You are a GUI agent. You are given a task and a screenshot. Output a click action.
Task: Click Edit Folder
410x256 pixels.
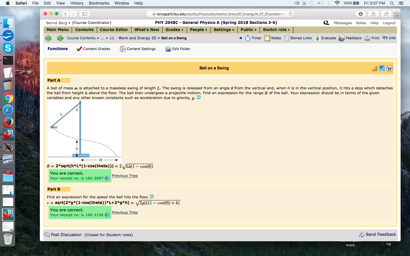point(178,49)
